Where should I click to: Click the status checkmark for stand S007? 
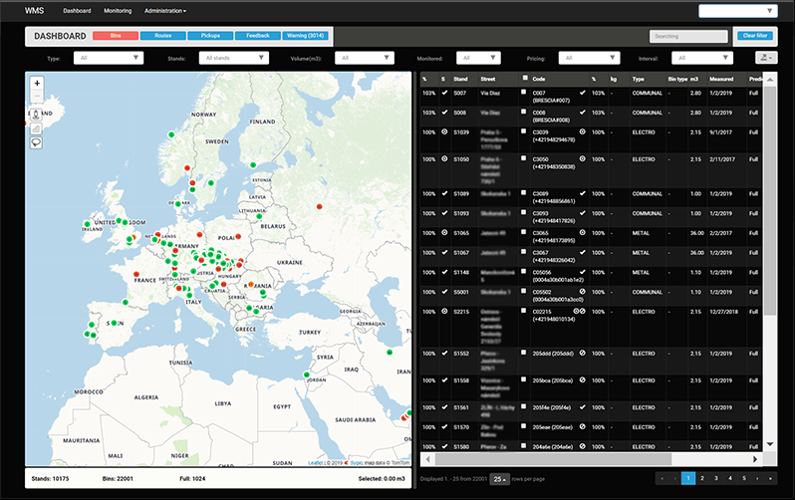click(444, 93)
